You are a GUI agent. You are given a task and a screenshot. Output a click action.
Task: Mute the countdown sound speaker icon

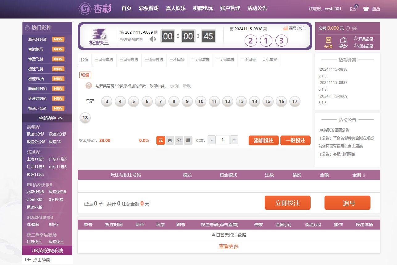pyautogui.click(x=152, y=39)
